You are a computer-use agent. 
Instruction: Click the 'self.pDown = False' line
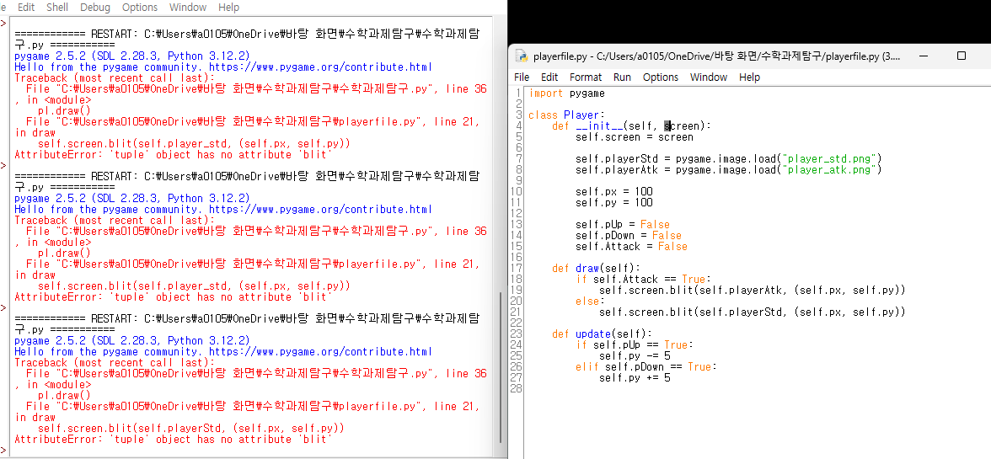(629, 236)
